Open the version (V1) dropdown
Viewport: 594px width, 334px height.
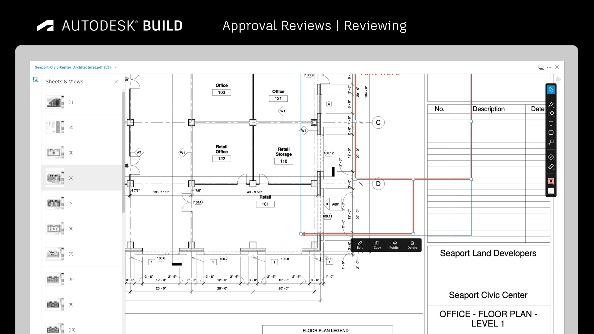pos(115,67)
